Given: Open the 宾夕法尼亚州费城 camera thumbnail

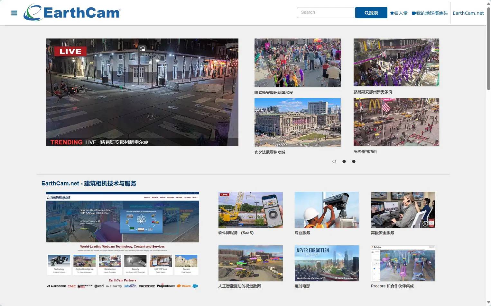Looking at the screenshot, I should pyautogui.click(x=297, y=122).
